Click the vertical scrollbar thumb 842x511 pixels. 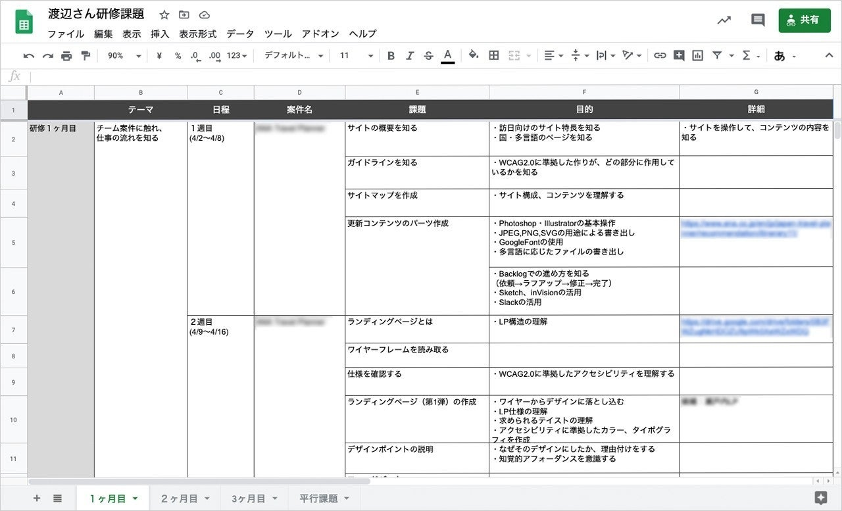(837, 130)
